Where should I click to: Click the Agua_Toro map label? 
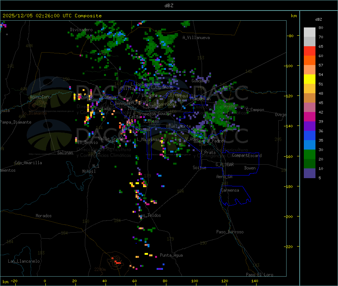coord(40,97)
